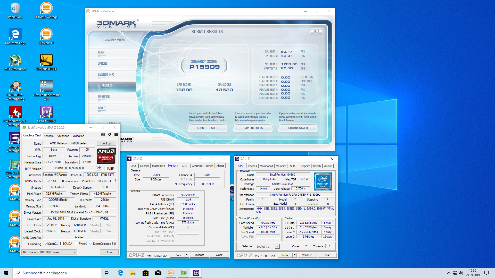Open Papierkorb recycle bin desktop icon
495x278 pixels.
tap(15, 11)
